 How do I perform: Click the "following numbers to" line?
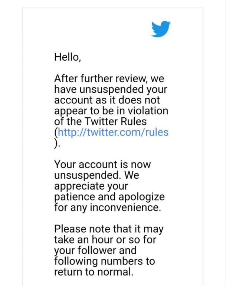click(x=105, y=261)
